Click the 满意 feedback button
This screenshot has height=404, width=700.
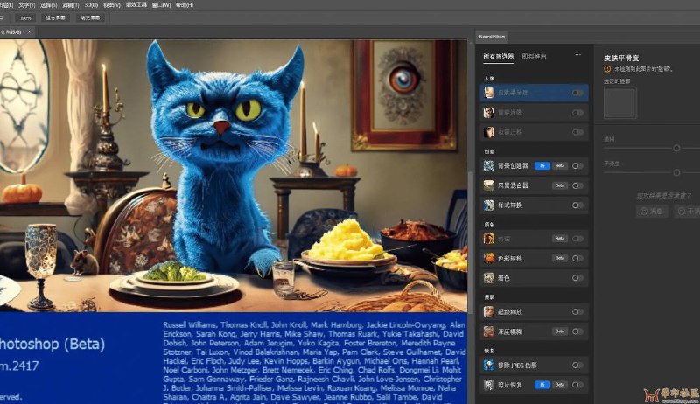652,211
